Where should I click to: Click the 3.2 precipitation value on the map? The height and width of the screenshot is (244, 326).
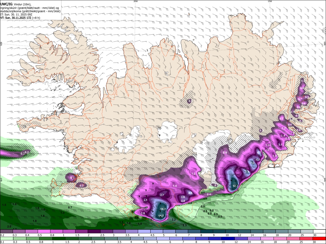coord(174,220)
